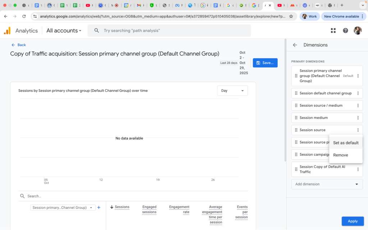This screenshot has width=368, height=230.
Task: Click the Google Analytics logo icon
Action: (7, 31)
